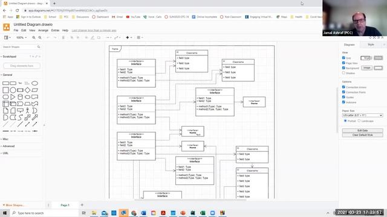Select the plain rectangle shape
The height and width of the screenshot is (217, 387).
click(x=5, y=83)
